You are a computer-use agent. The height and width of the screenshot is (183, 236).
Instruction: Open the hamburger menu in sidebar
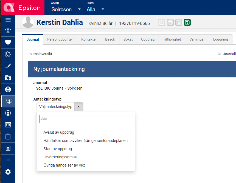click(8, 20)
